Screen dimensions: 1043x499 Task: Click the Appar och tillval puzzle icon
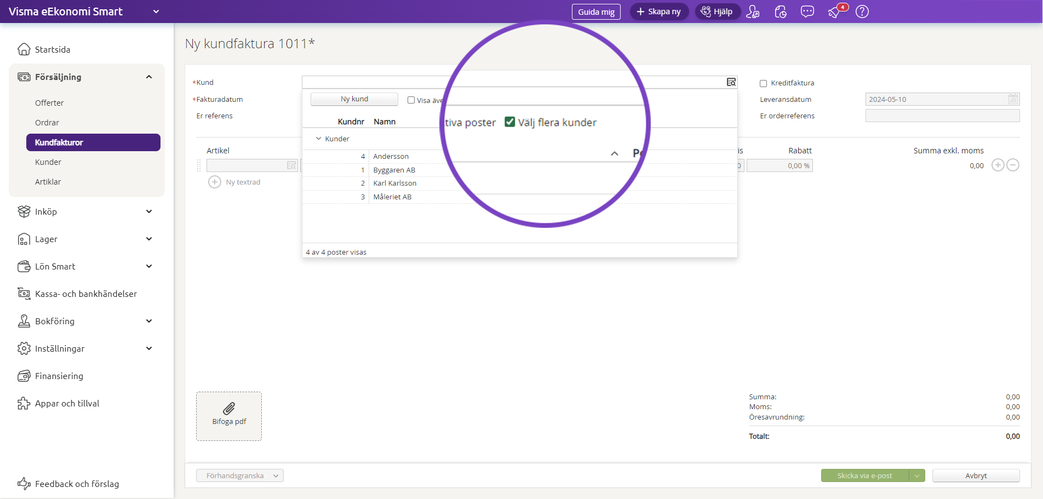[x=24, y=403]
